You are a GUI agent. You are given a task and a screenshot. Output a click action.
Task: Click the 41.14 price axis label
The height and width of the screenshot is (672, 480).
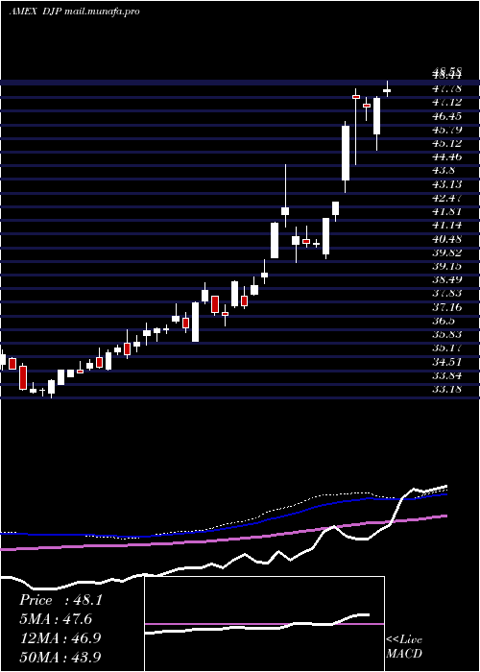(448, 225)
